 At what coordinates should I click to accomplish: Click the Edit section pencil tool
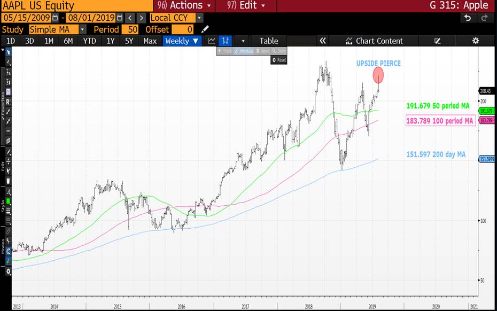click(8, 152)
